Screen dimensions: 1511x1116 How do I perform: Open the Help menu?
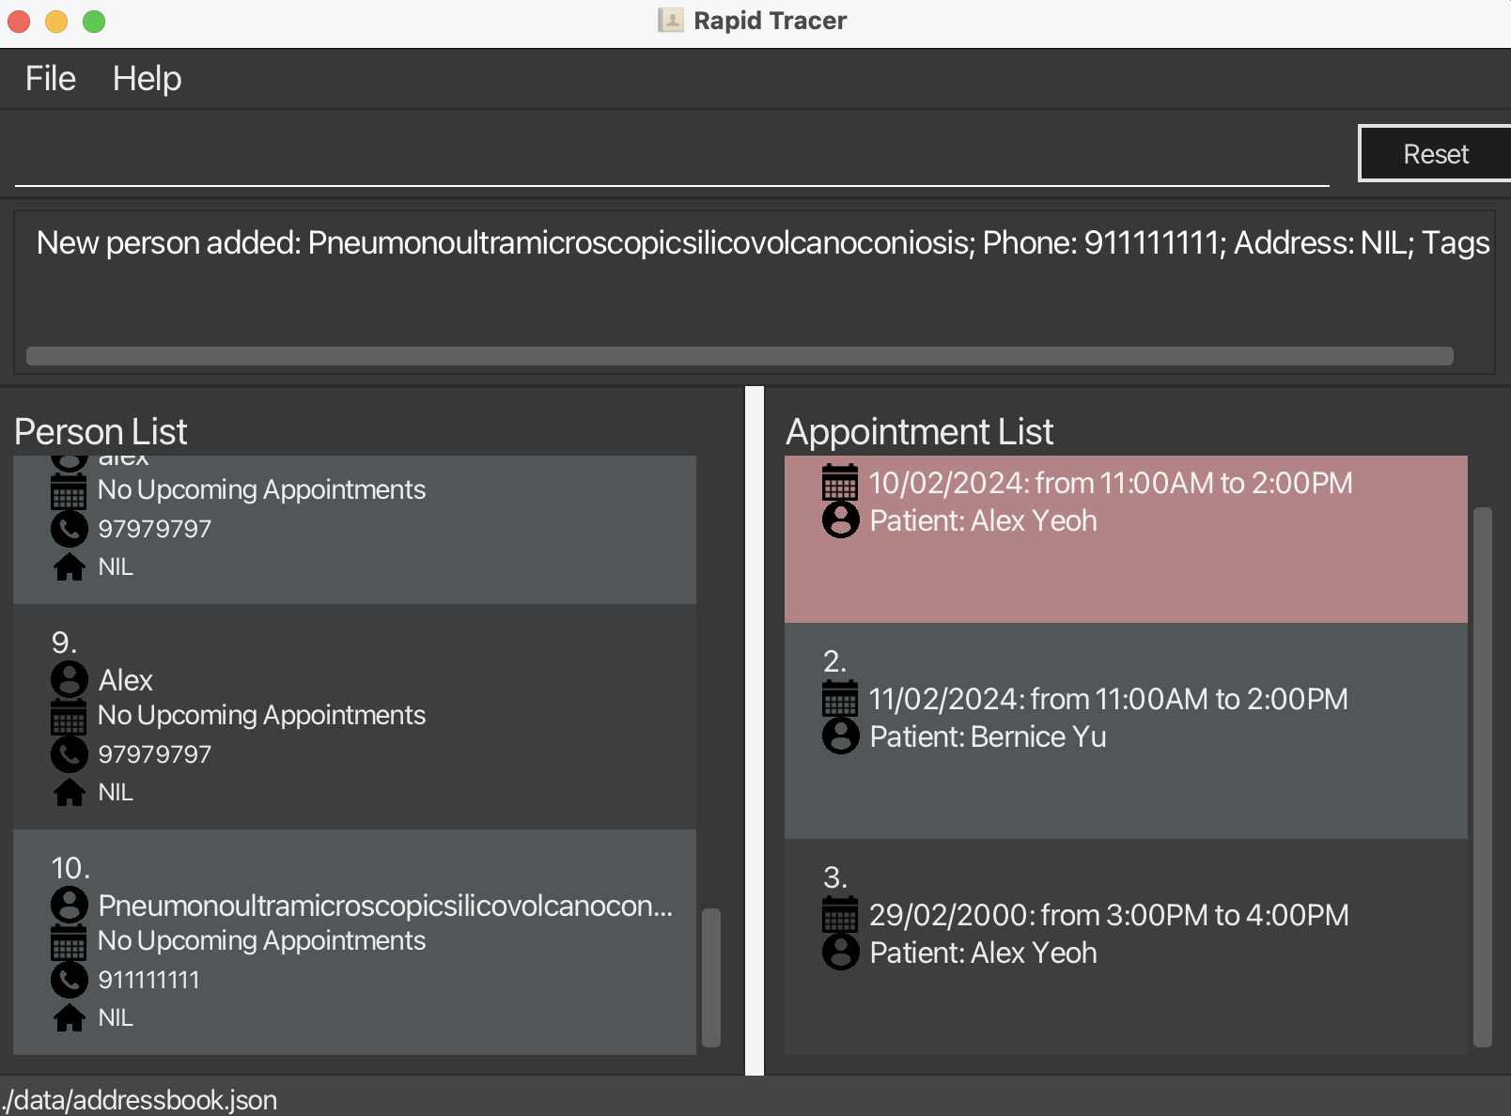(148, 79)
